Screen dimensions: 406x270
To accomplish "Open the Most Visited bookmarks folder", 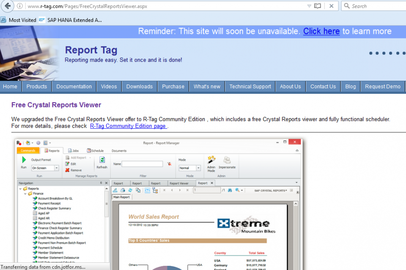I will [x=18, y=20].
